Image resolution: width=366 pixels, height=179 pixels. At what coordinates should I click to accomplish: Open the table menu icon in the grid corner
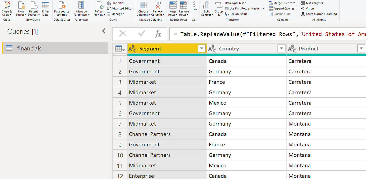pos(120,49)
